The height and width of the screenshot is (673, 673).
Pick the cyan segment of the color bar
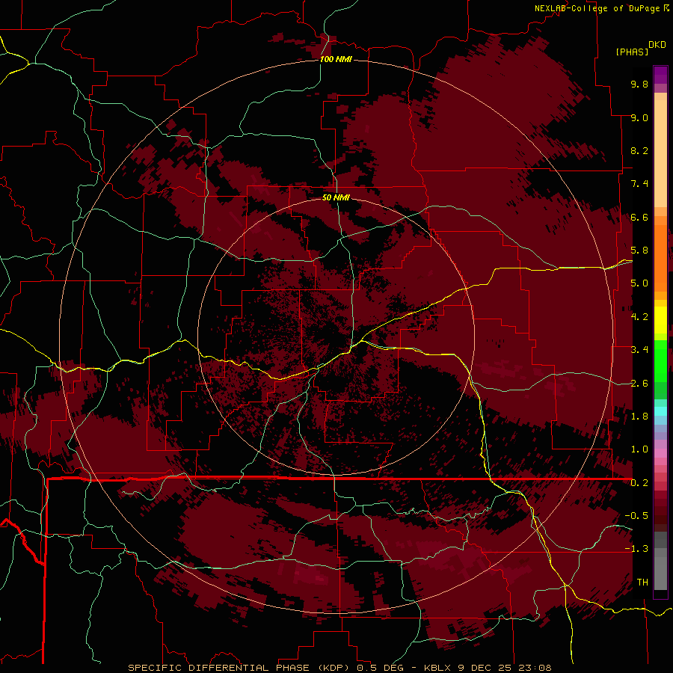660,411
